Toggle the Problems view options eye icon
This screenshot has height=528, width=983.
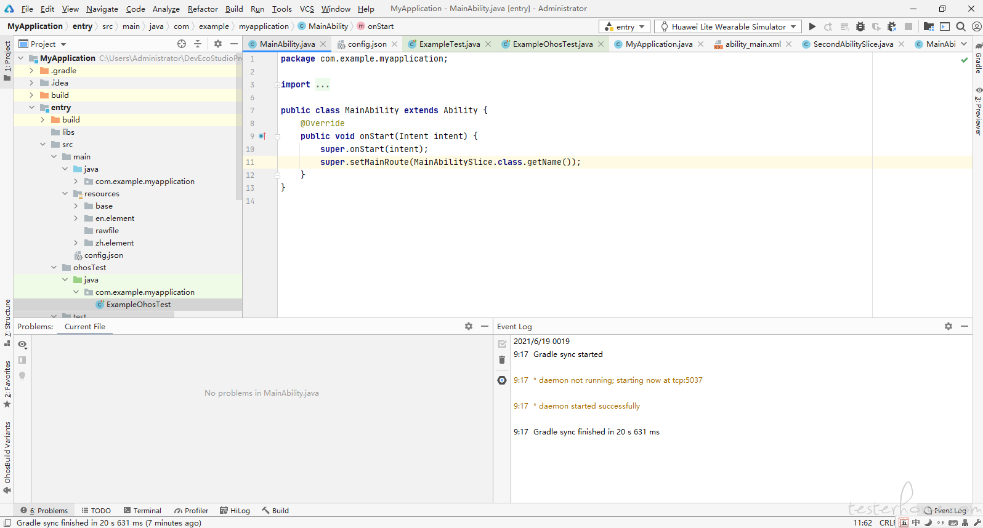pos(22,344)
